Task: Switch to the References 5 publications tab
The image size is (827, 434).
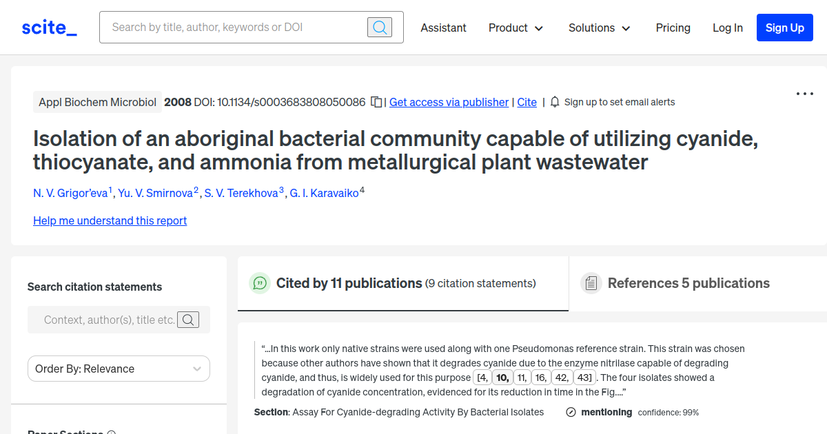Action: (688, 283)
